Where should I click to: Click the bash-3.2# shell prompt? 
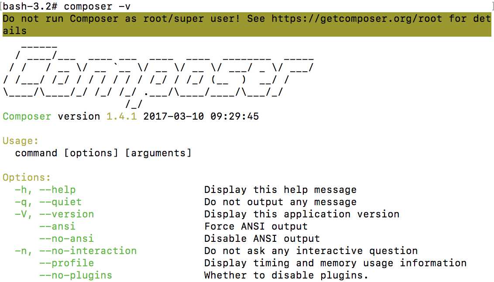click(30, 6)
